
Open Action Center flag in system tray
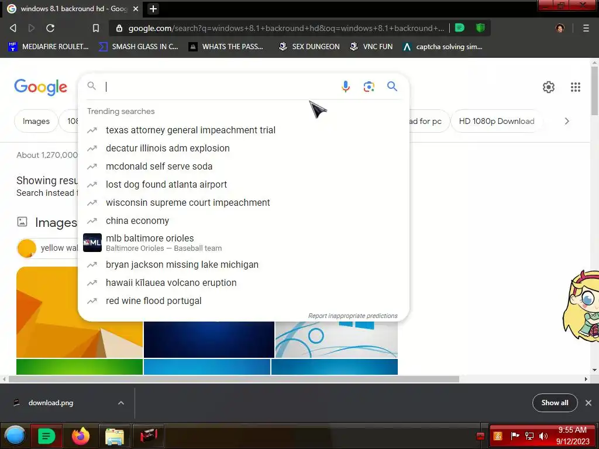coord(515,436)
